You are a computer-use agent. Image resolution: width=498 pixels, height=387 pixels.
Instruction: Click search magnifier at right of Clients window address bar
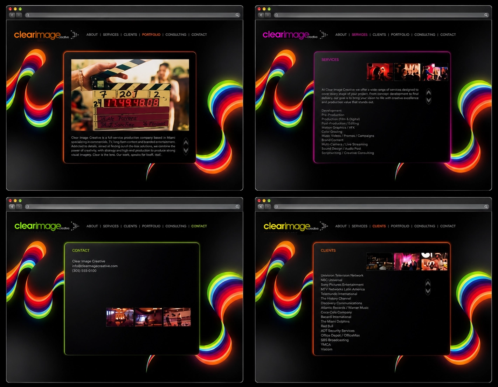pyautogui.click(x=486, y=206)
